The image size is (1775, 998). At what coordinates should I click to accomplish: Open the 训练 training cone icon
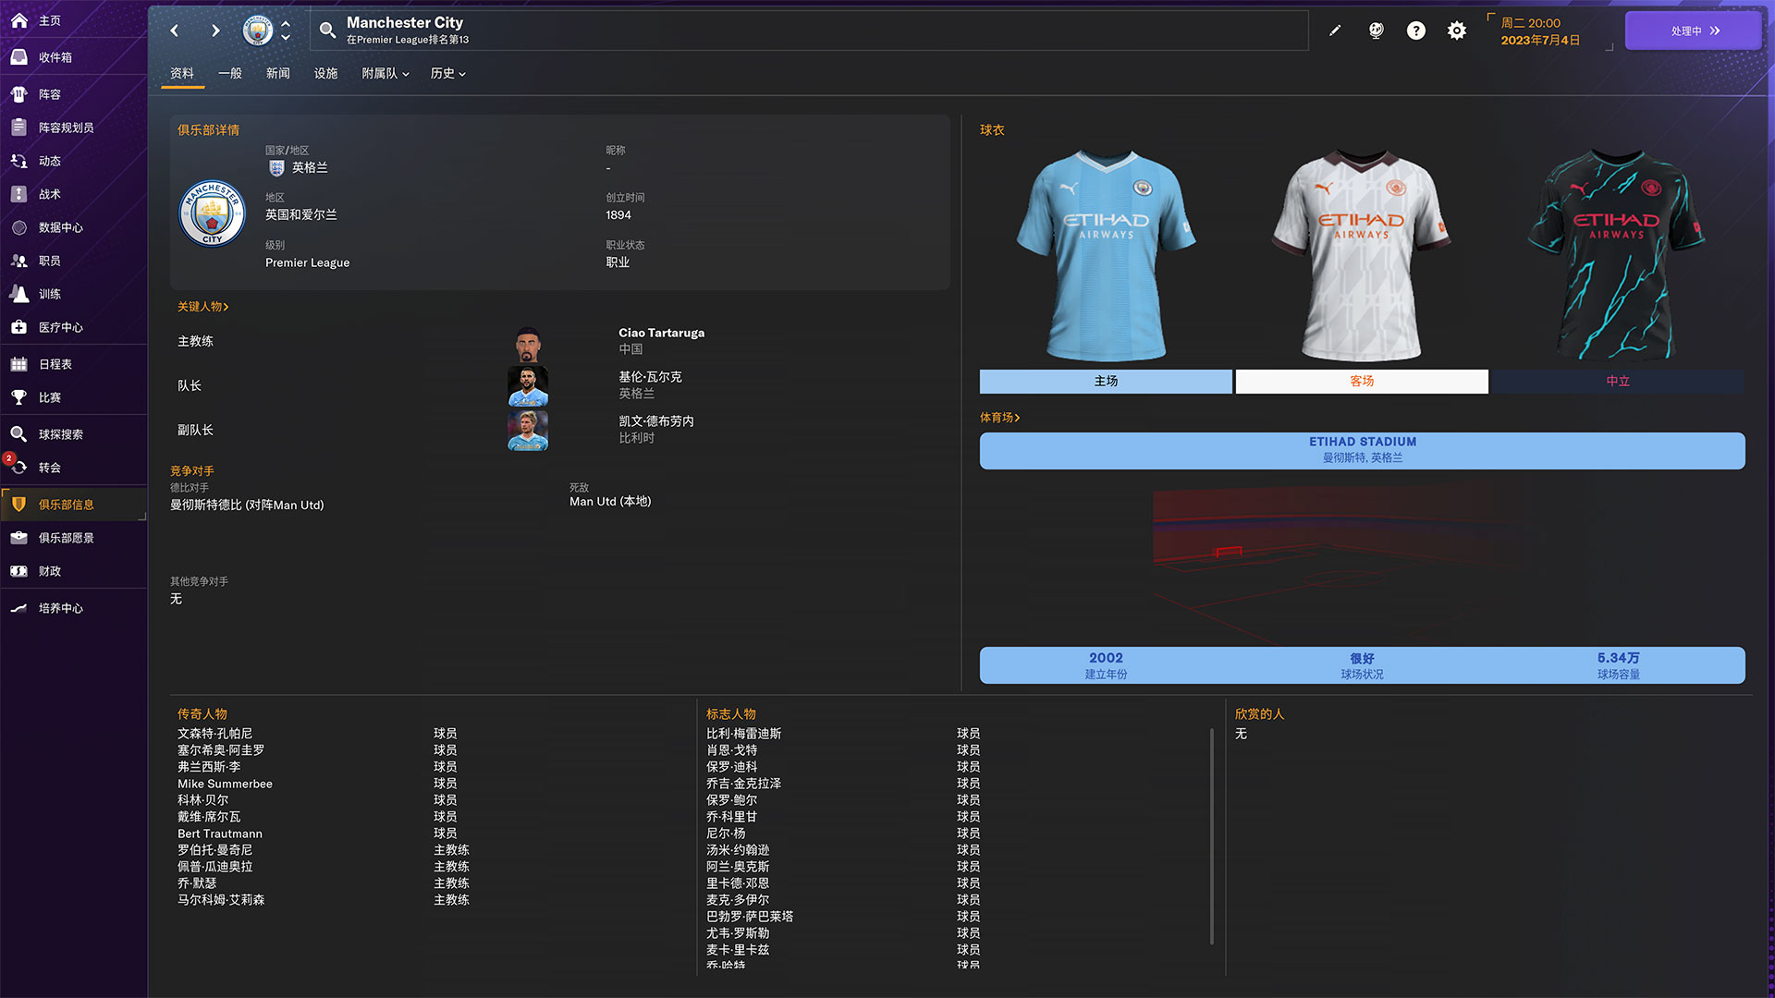coord(18,294)
